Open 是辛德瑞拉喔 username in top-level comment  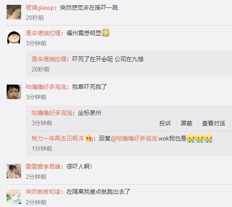click(x=43, y=33)
